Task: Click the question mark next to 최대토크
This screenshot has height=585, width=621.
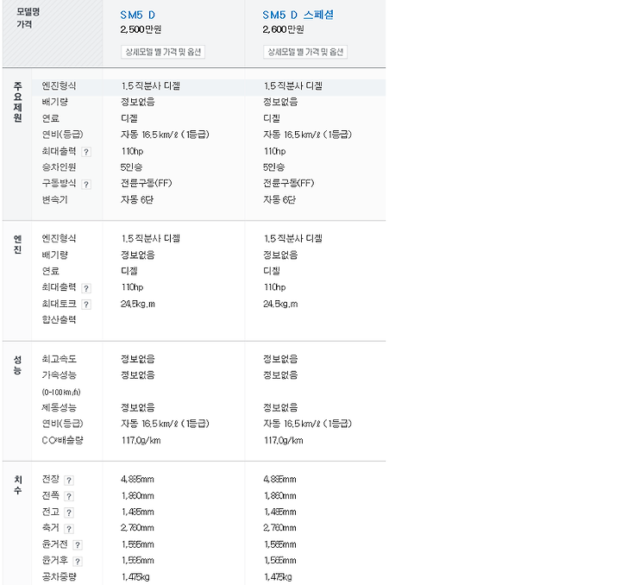Action: tap(86, 305)
